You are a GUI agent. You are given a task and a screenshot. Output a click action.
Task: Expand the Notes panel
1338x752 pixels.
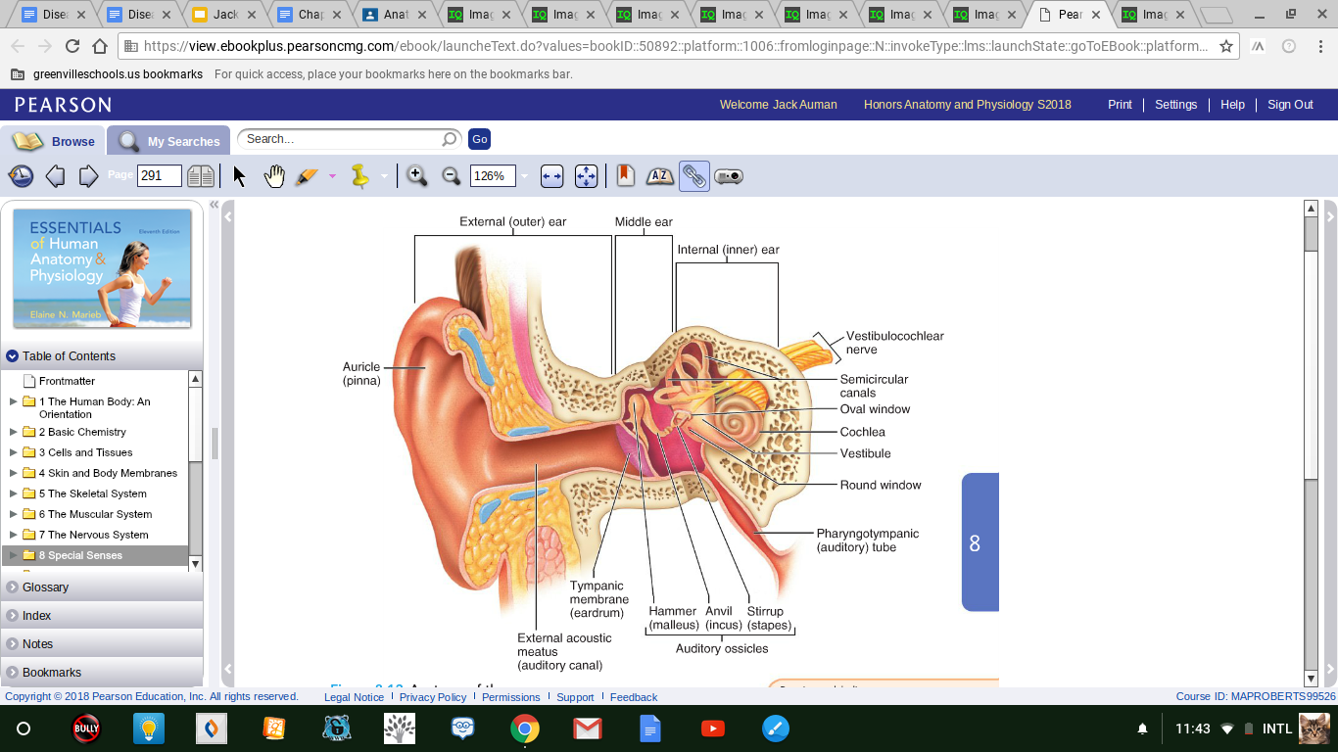[x=102, y=644]
